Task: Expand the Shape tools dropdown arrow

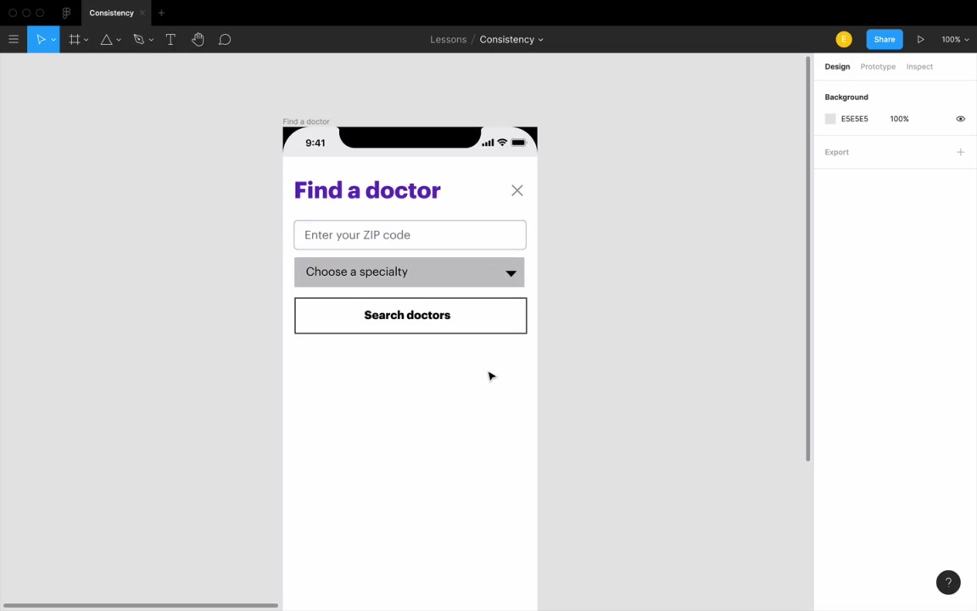Action: tap(119, 40)
